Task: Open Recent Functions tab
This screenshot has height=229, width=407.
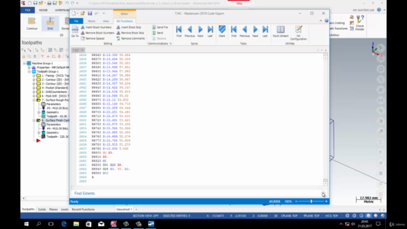Action: point(83,209)
